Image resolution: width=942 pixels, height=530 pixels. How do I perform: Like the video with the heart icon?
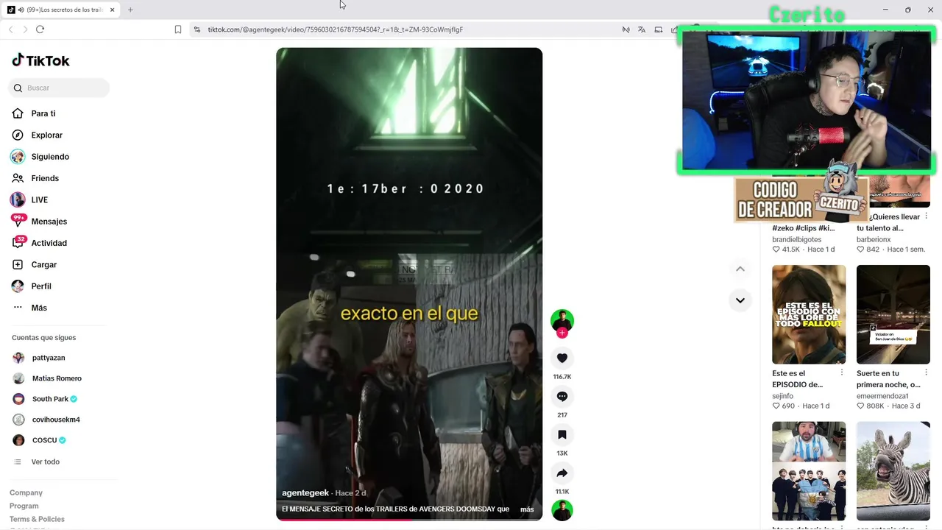pos(562,358)
